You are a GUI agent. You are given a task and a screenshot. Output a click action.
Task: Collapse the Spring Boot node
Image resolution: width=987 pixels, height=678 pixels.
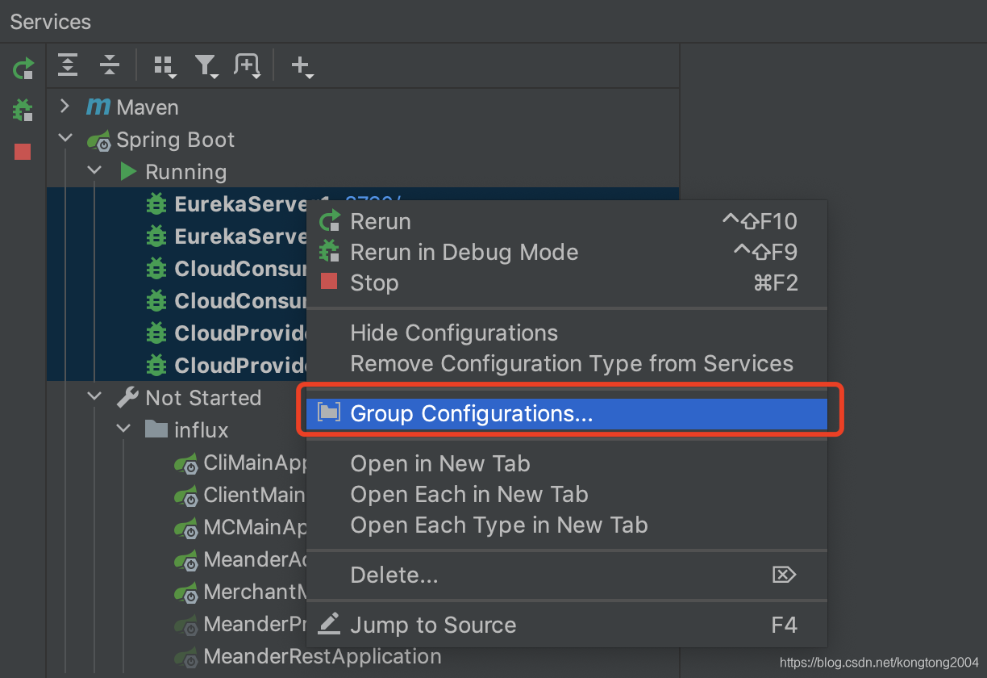(65, 139)
